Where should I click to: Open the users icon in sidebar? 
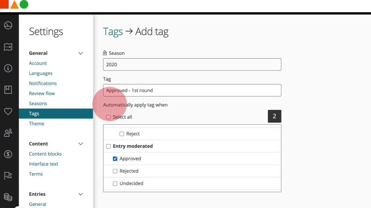coord(8,133)
